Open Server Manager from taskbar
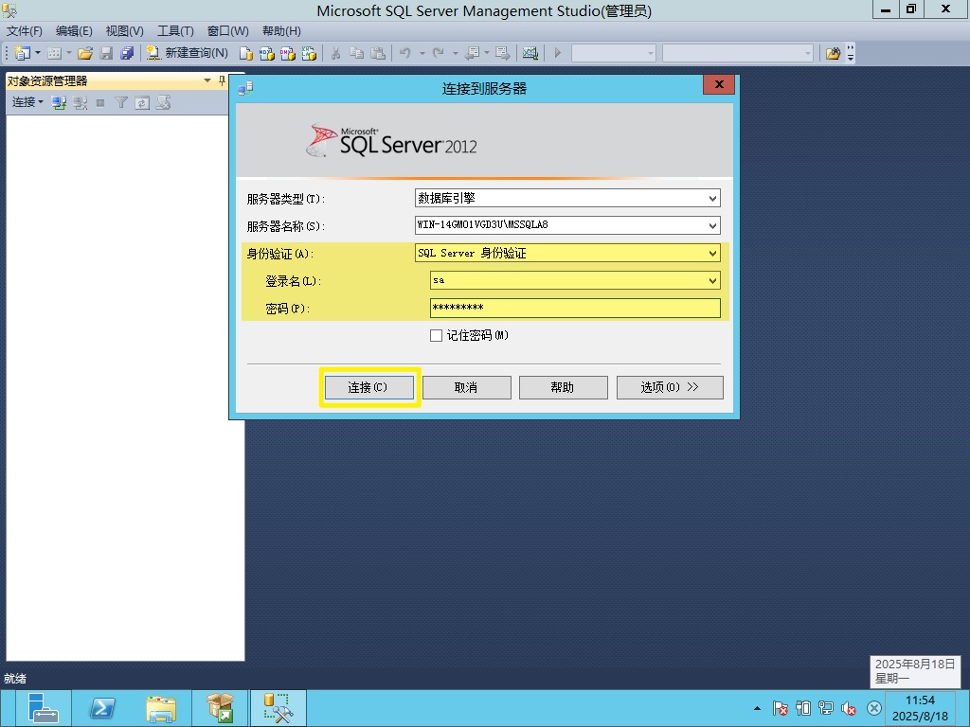970x727 pixels. click(42, 708)
